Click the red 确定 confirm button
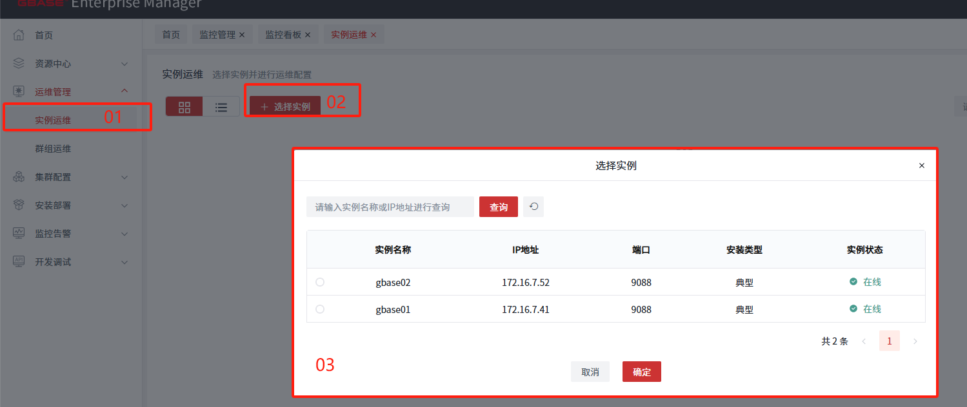The width and height of the screenshot is (967, 407). [641, 372]
